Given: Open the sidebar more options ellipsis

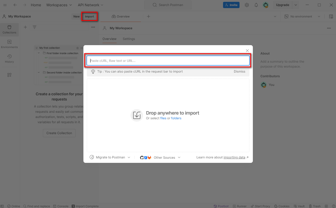Looking at the screenshot, I should pos(93,27).
